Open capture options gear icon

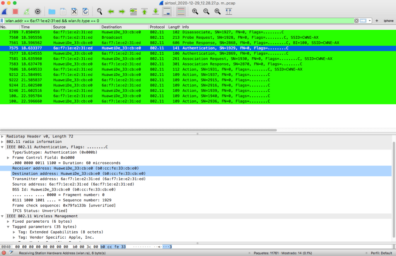(x=38, y=12)
